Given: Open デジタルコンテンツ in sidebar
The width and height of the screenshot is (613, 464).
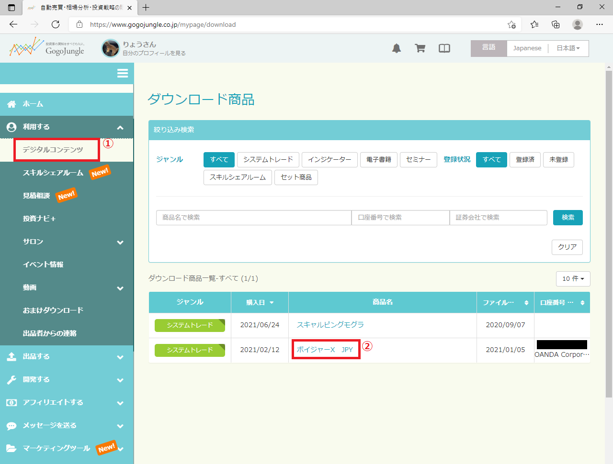Looking at the screenshot, I should (53, 150).
